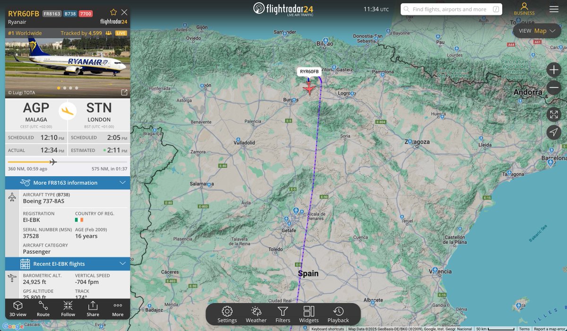Select the fourth aircraft photo dot
567x331 pixels.
77,88
